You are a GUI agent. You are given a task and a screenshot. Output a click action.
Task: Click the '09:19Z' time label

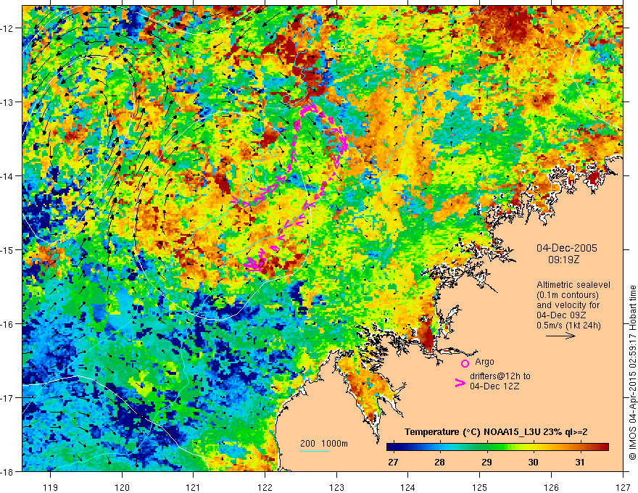pos(563,260)
